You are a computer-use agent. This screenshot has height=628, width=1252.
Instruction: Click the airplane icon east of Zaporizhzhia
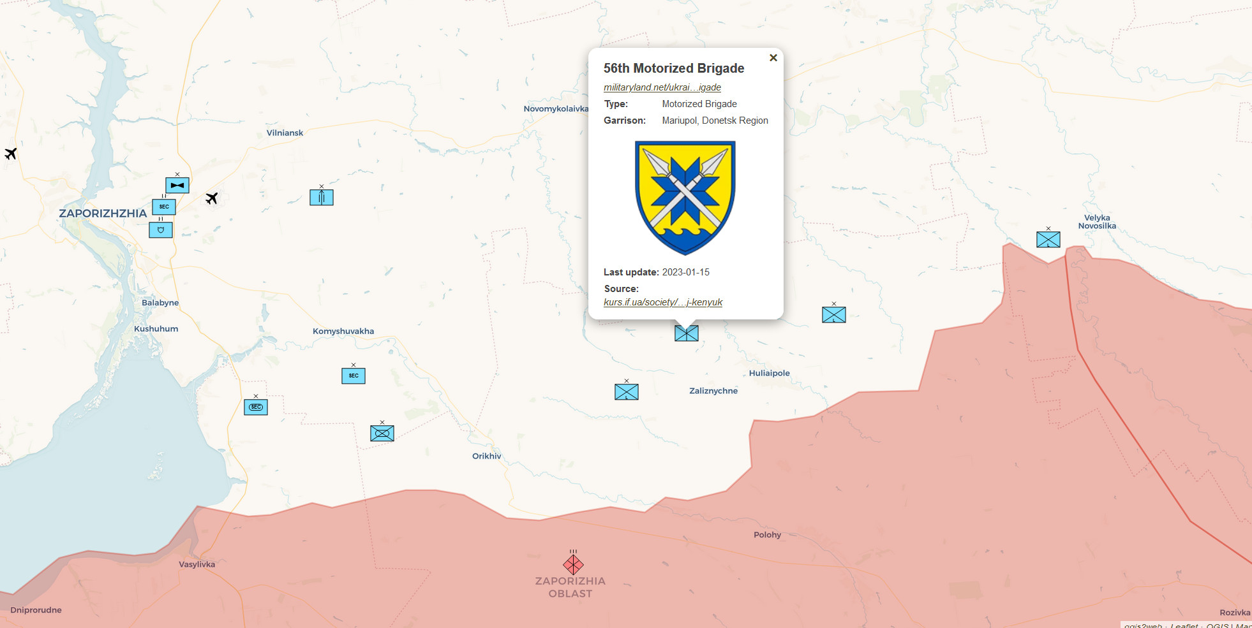[212, 198]
